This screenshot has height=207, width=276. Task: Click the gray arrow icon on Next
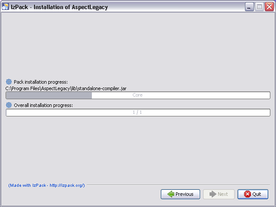pyautogui.click(x=213, y=194)
